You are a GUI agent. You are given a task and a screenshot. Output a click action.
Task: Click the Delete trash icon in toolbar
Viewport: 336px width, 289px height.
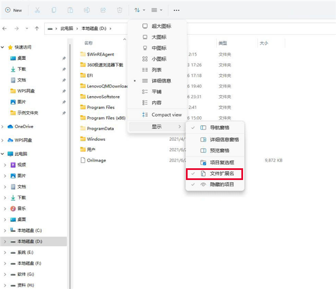pyautogui.click(x=120, y=10)
